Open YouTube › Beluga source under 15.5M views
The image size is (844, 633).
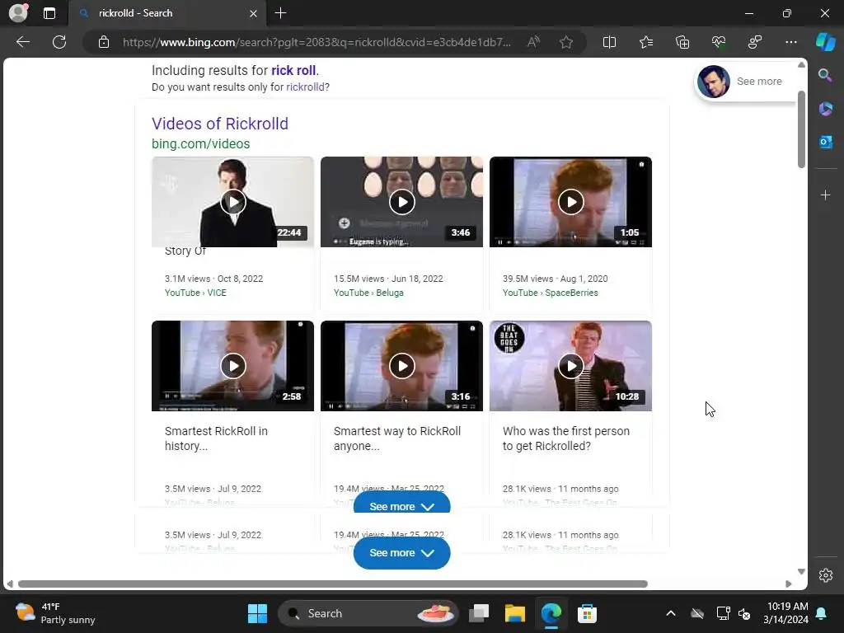click(368, 293)
